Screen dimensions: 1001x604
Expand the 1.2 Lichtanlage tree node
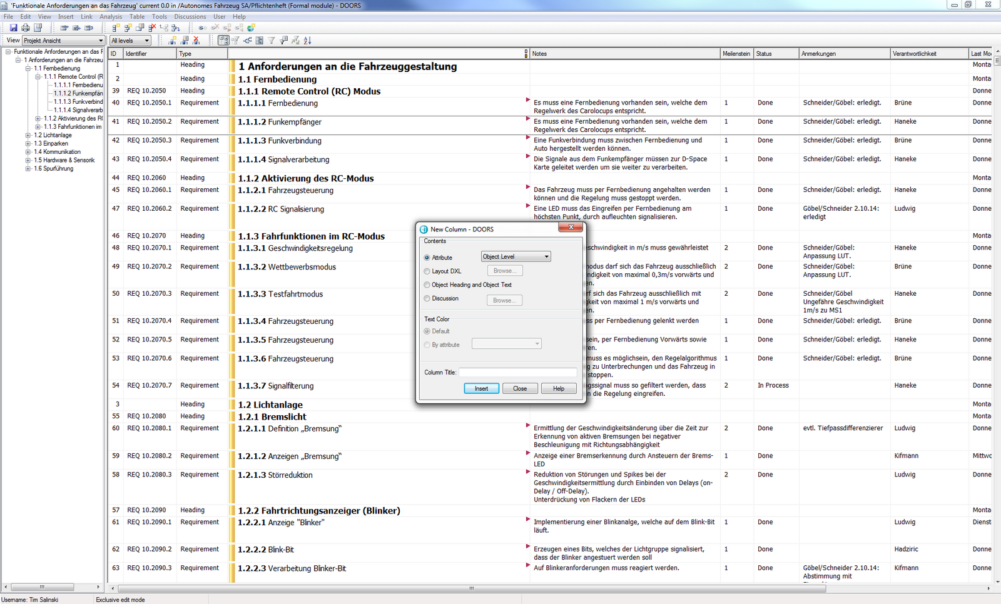coord(28,135)
